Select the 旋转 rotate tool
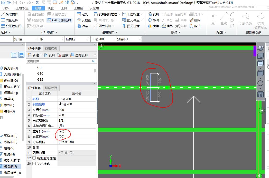This screenshot has width=269, height=178. [x=195, y=26]
